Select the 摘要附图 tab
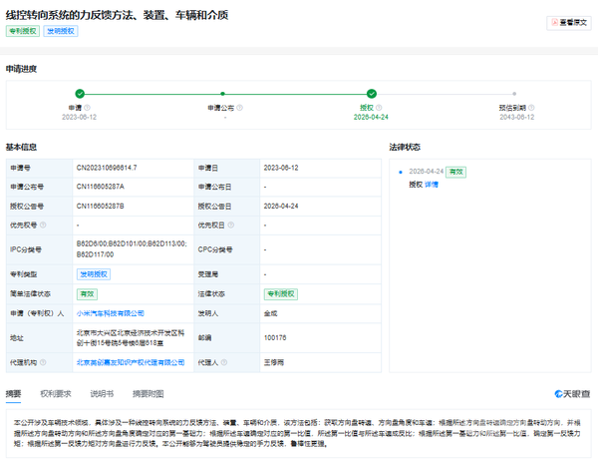 [148, 394]
